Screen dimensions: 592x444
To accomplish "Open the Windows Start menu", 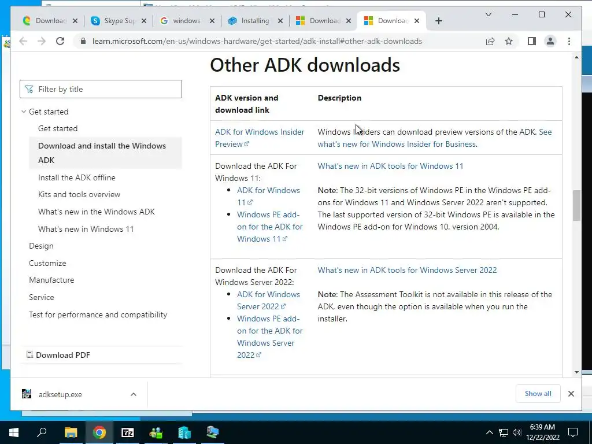I will point(14,432).
